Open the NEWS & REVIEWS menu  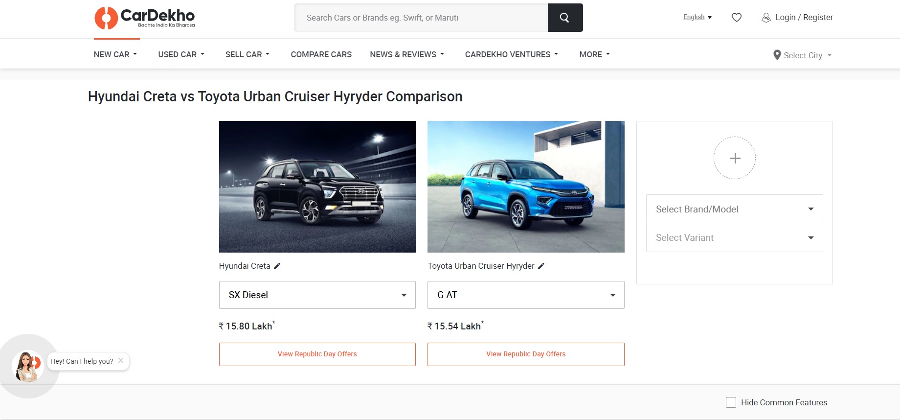coord(407,54)
